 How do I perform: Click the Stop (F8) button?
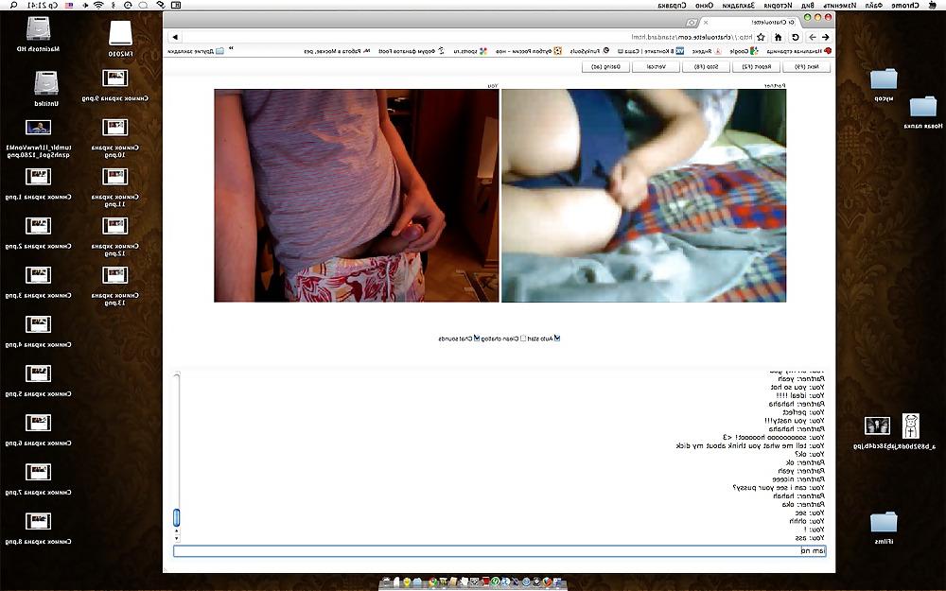click(x=706, y=67)
